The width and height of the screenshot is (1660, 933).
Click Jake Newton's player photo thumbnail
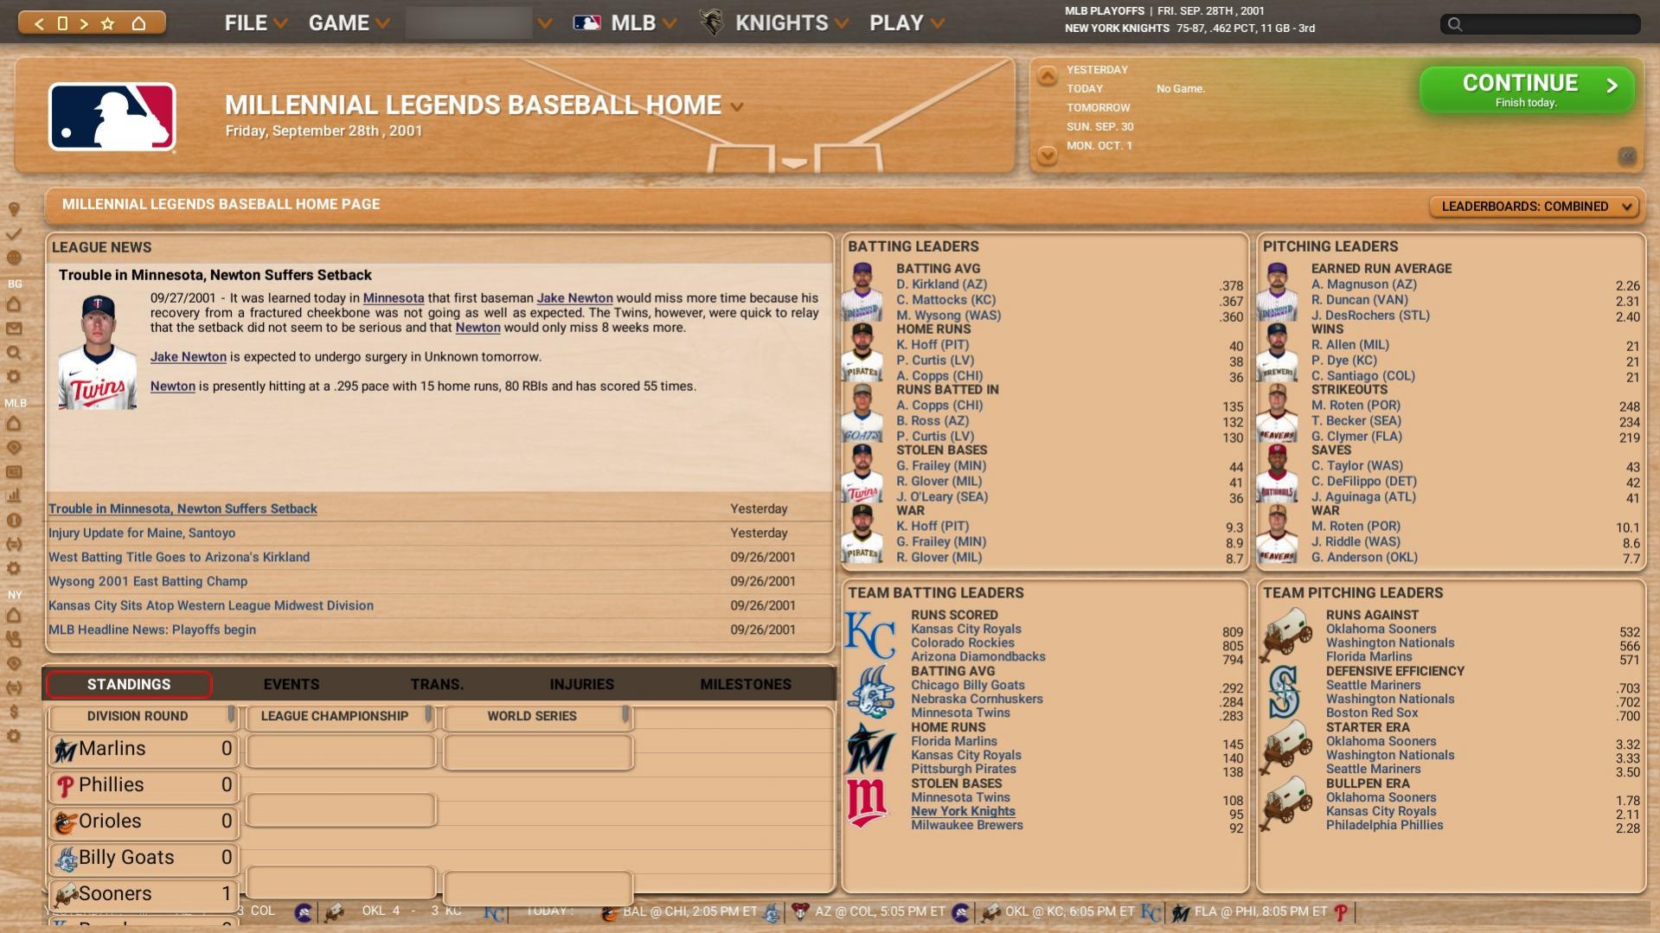pos(97,351)
